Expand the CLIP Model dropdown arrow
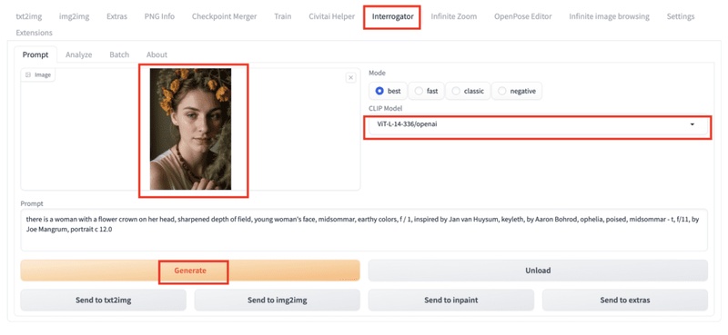The width and height of the screenshot is (728, 335). pos(693,124)
